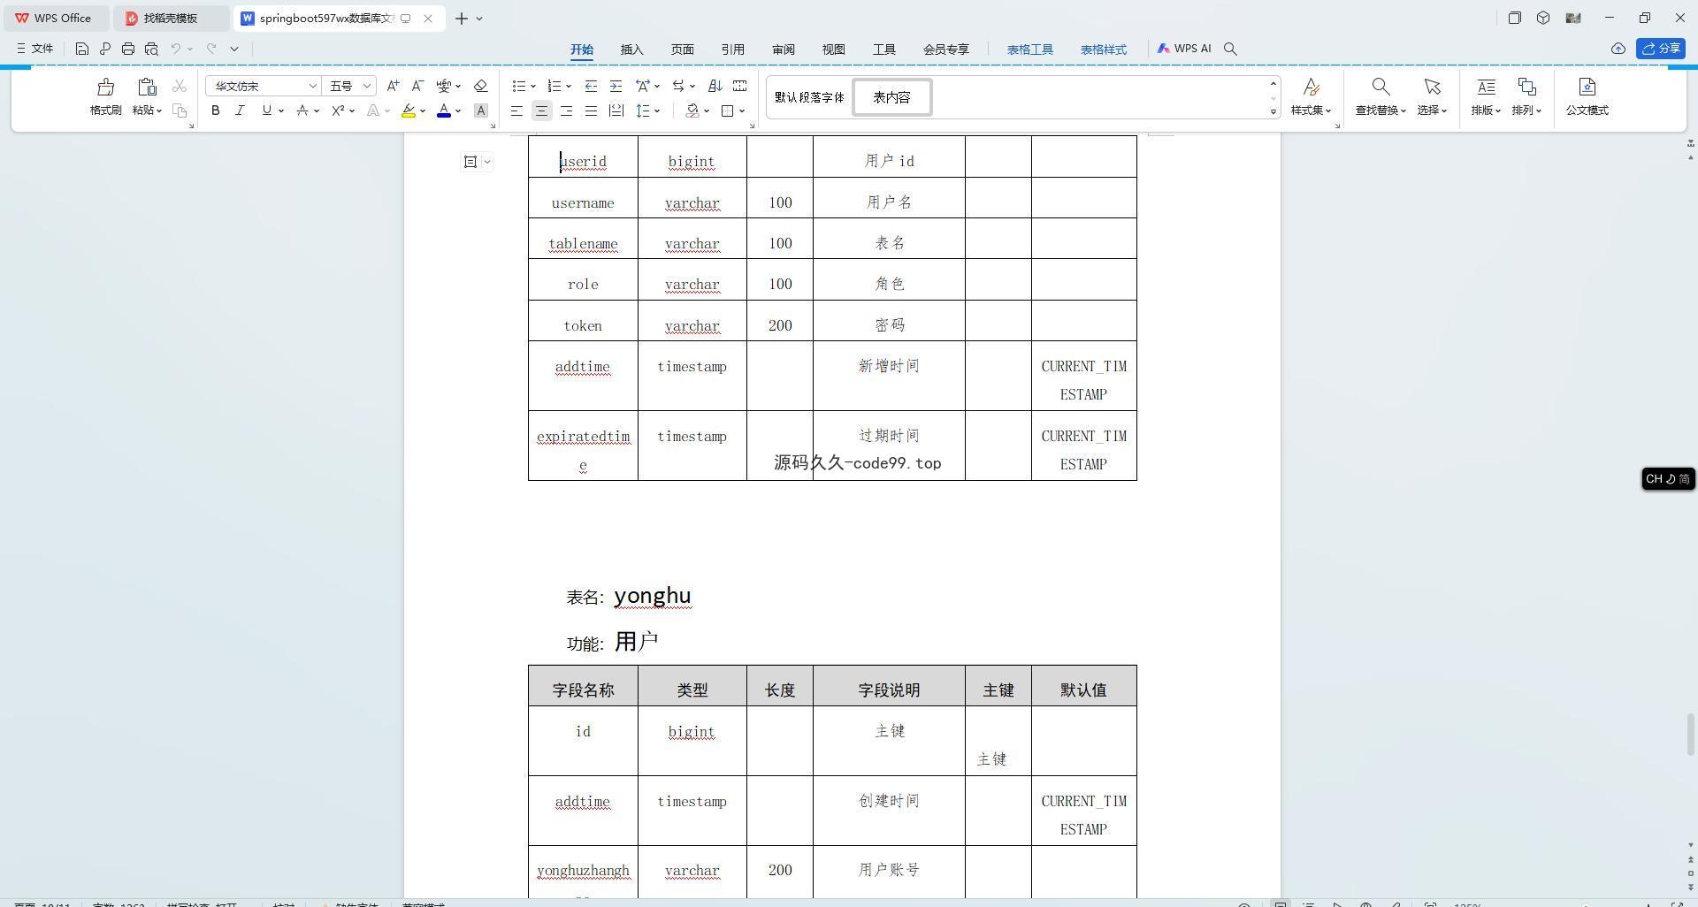This screenshot has height=907, width=1698.
Task: Expand borders dropdown arrow
Action: [x=742, y=111]
